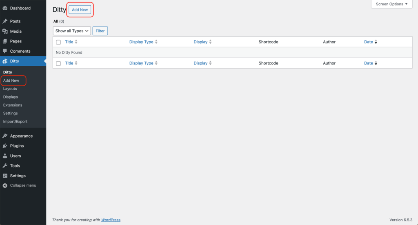
Task: Open Layouts in Ditty submenu
Action: (10, 89)
